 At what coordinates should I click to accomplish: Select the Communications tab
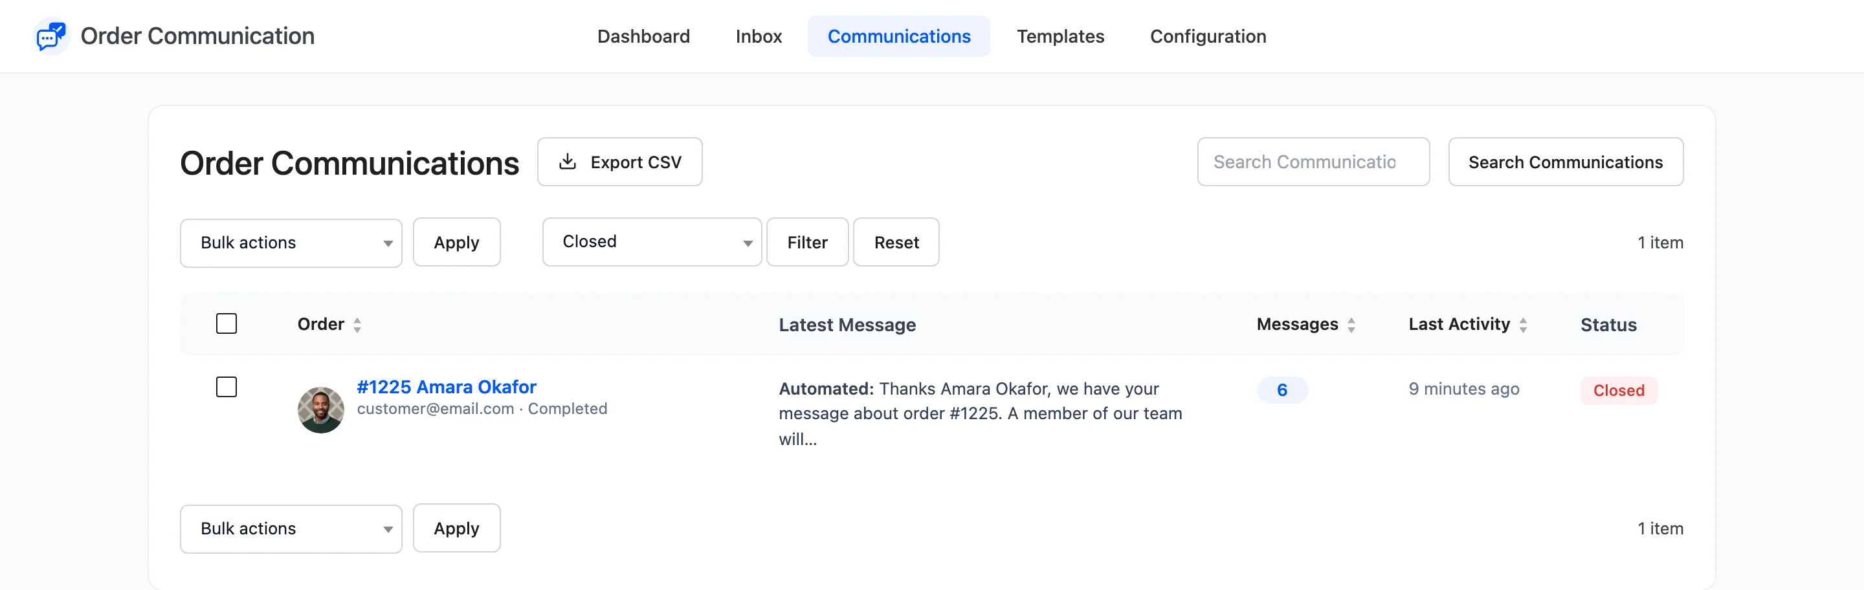tap(899, 36)
